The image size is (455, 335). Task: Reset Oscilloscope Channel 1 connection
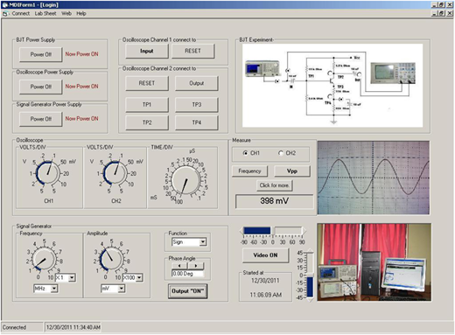(x=193, y=51)
